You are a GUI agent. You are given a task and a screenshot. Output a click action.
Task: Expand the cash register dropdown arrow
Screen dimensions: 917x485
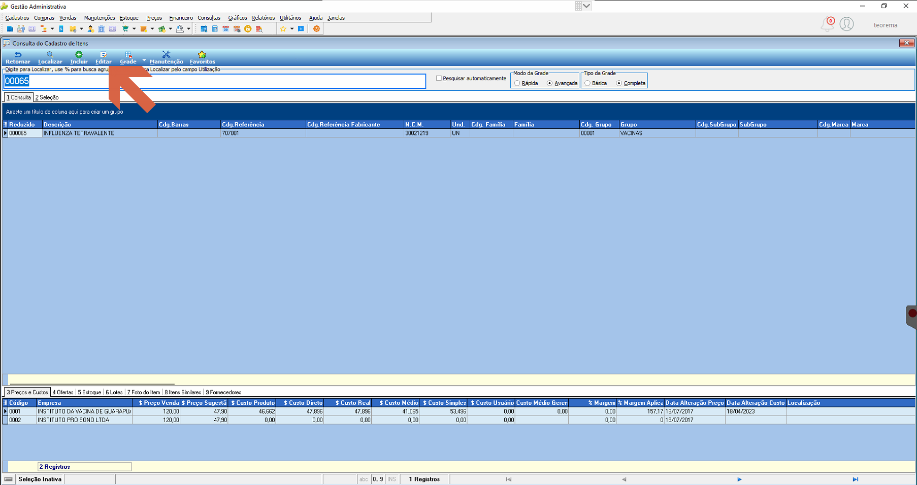click(x=188, y=29)
